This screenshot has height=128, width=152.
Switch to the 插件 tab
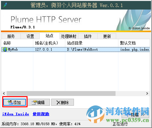click(88, 36)
